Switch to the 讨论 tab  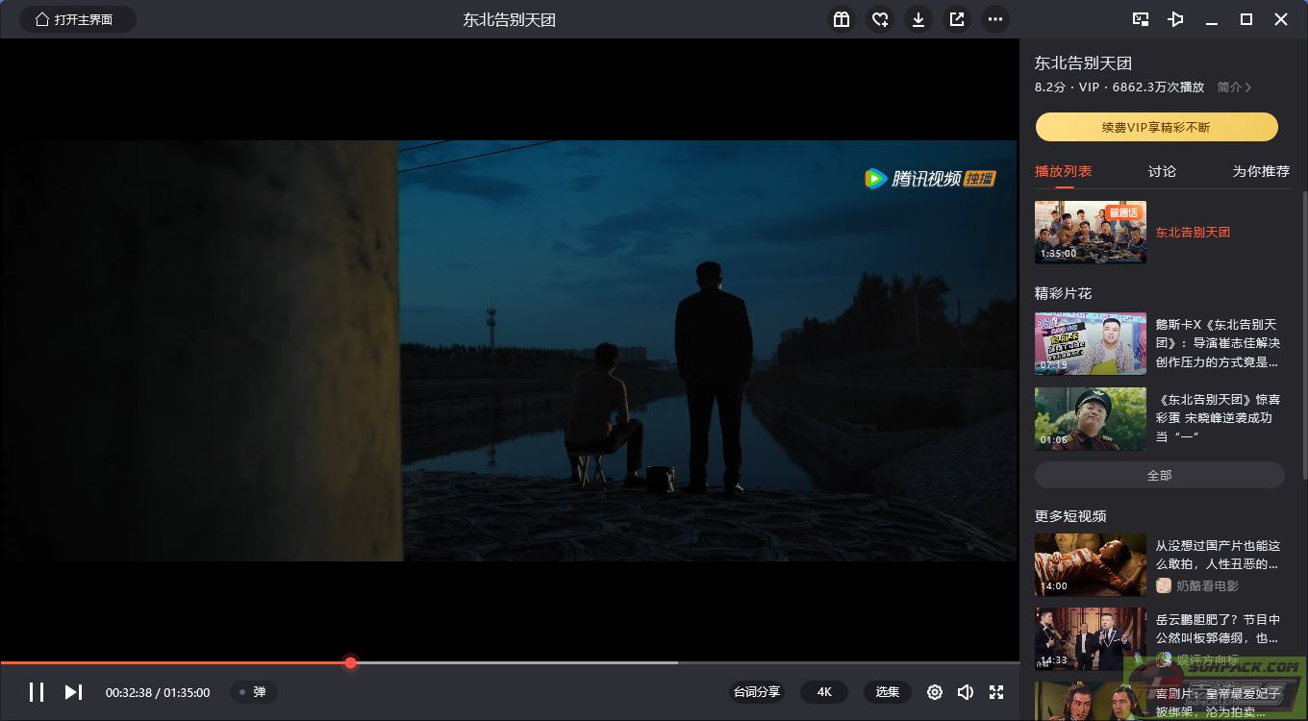[1162, 171]
